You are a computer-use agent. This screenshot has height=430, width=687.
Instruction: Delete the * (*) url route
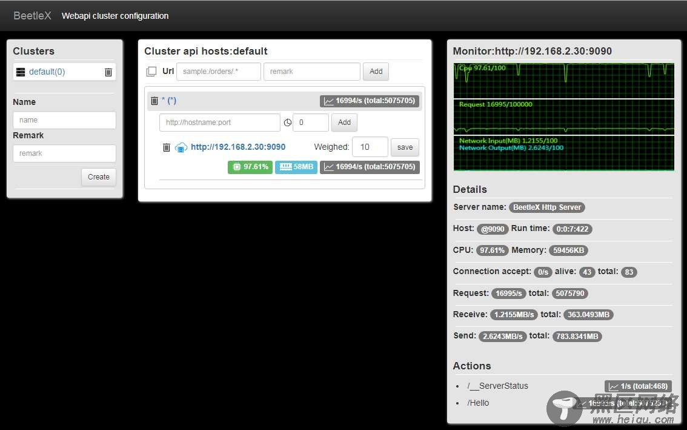click(x=154, y=101)
